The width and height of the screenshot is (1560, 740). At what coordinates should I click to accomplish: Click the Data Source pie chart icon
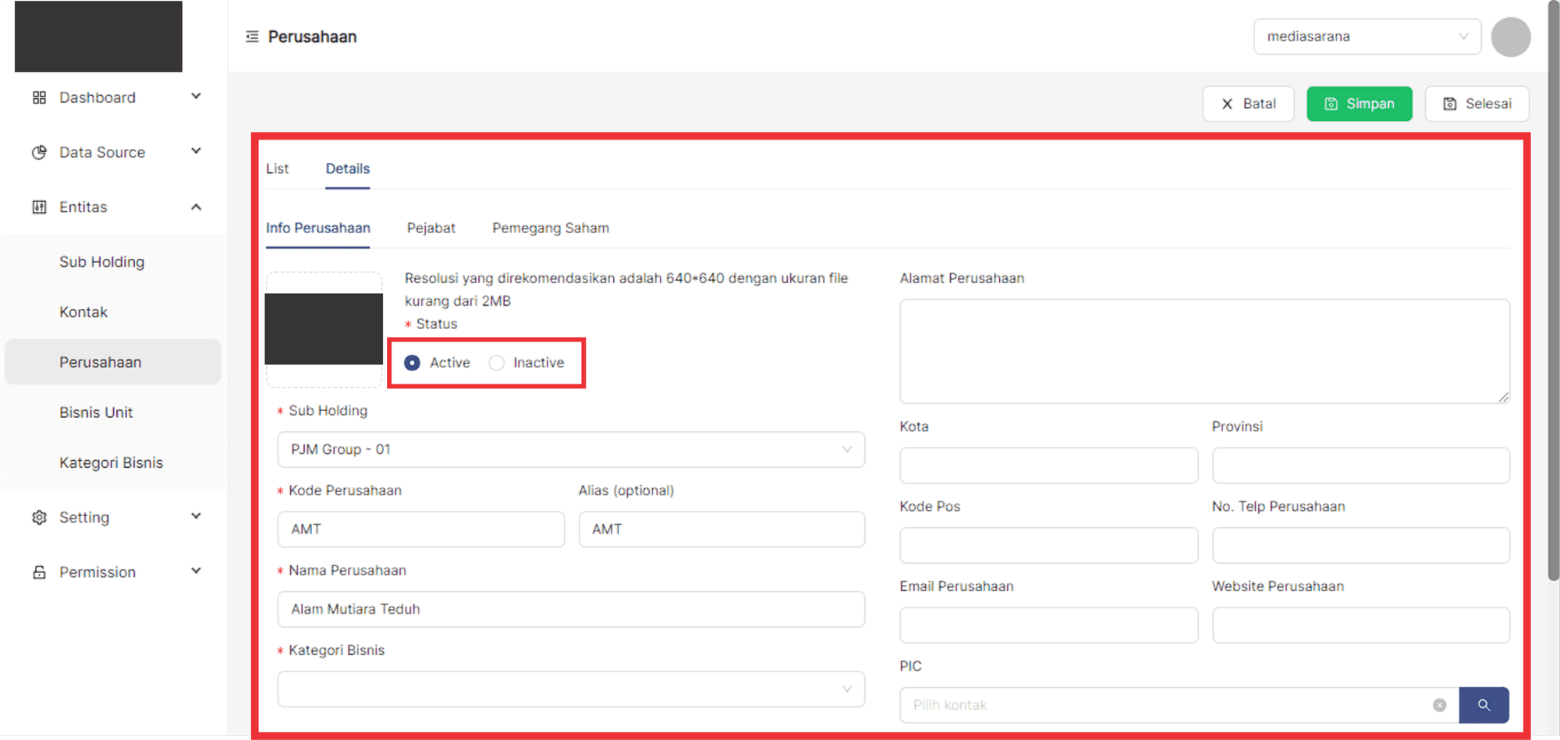click(39, 152)
